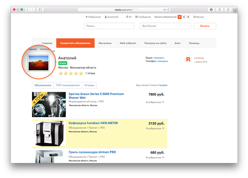Click Москва - Московская область location text
The height and width of the screenshot is (178, 248).
[x=77, y=68]
